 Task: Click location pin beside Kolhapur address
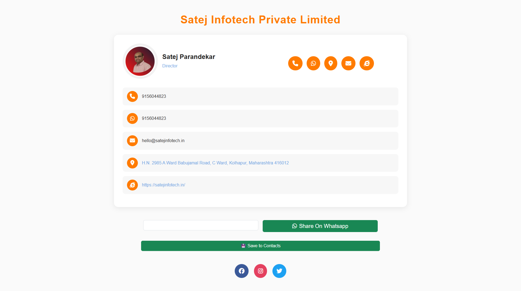[132, 163]
